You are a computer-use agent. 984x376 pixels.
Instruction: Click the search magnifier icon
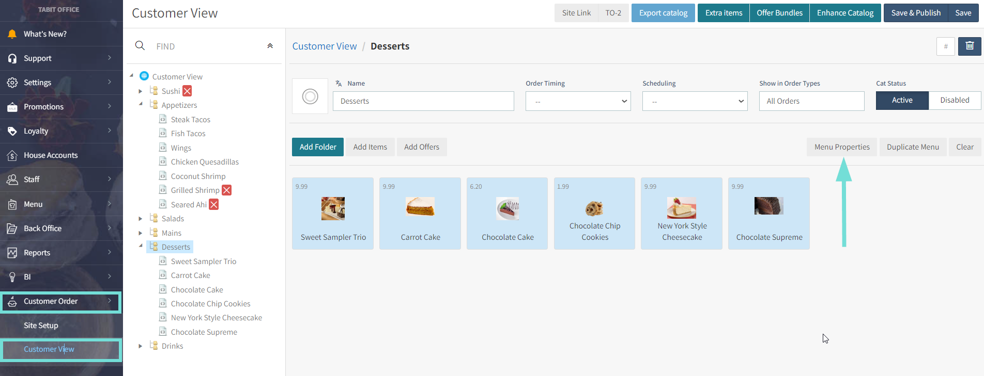coord(140,46)
